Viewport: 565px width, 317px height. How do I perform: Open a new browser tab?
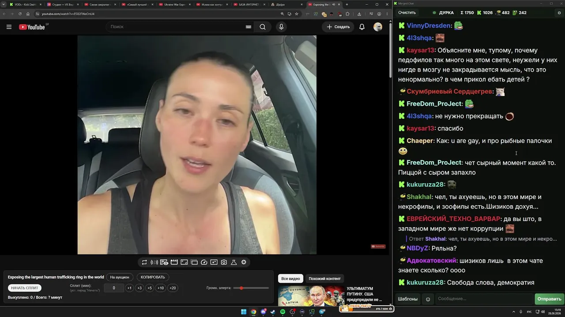pyautogui.click(x=347, y=4)
